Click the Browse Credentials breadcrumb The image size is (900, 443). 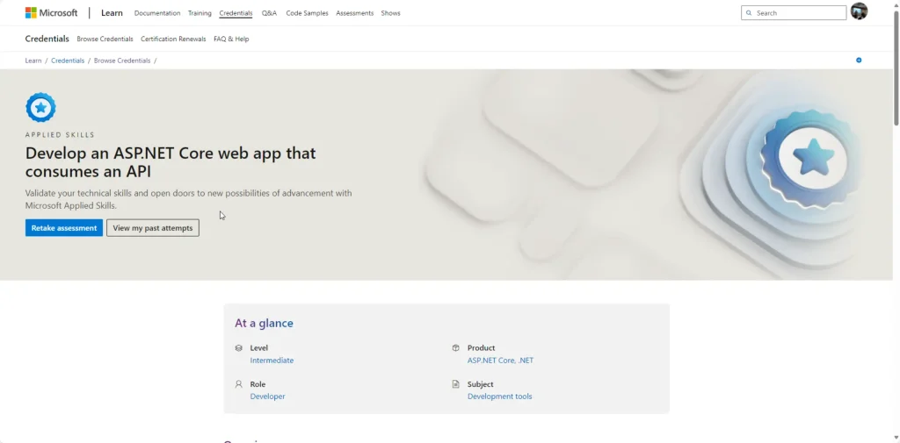coord(122,61)
